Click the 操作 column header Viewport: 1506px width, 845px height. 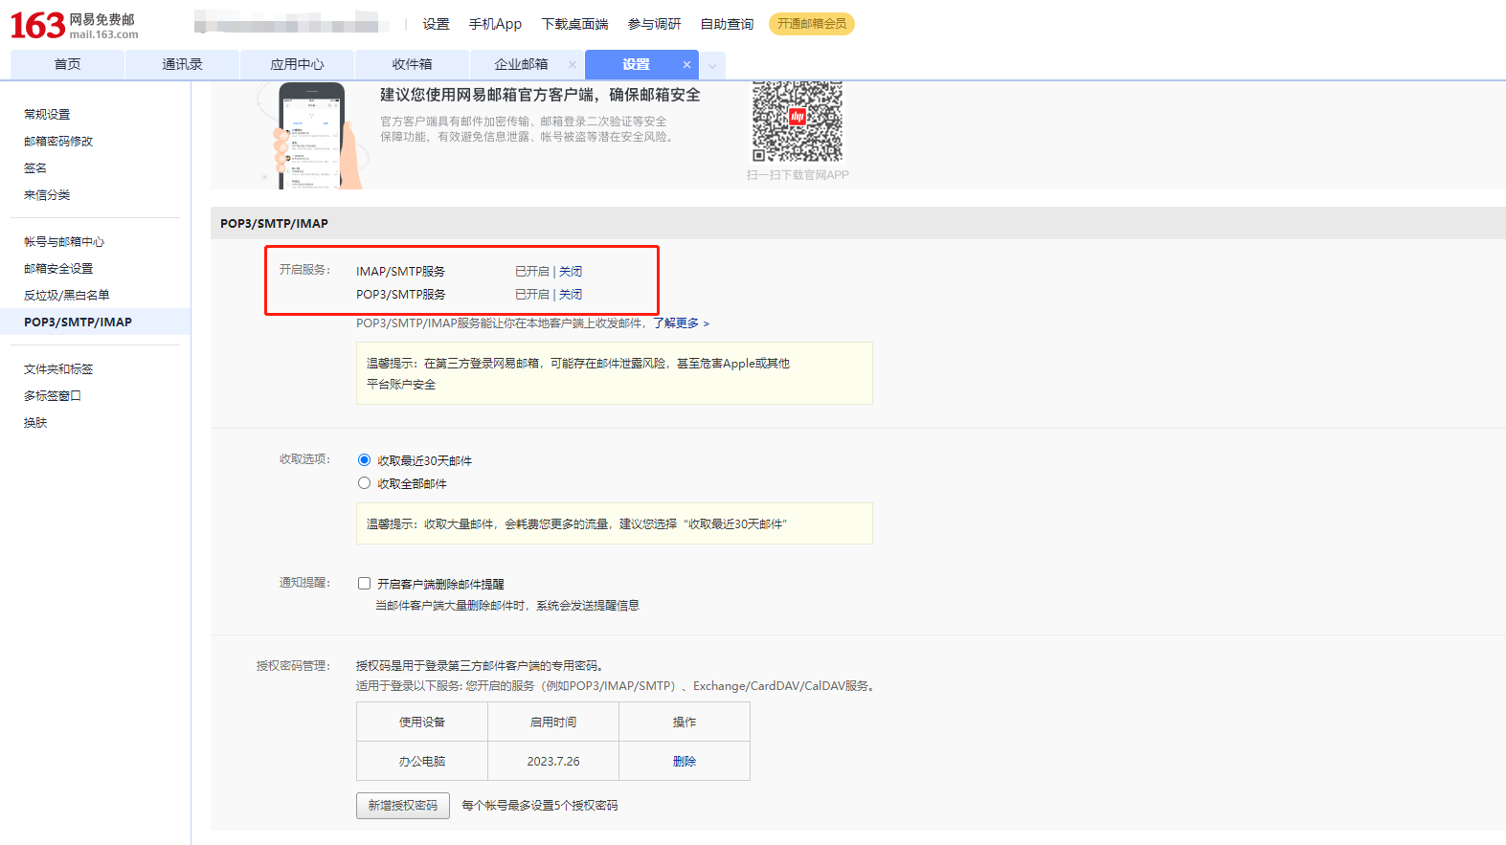[x=685, y=723]
